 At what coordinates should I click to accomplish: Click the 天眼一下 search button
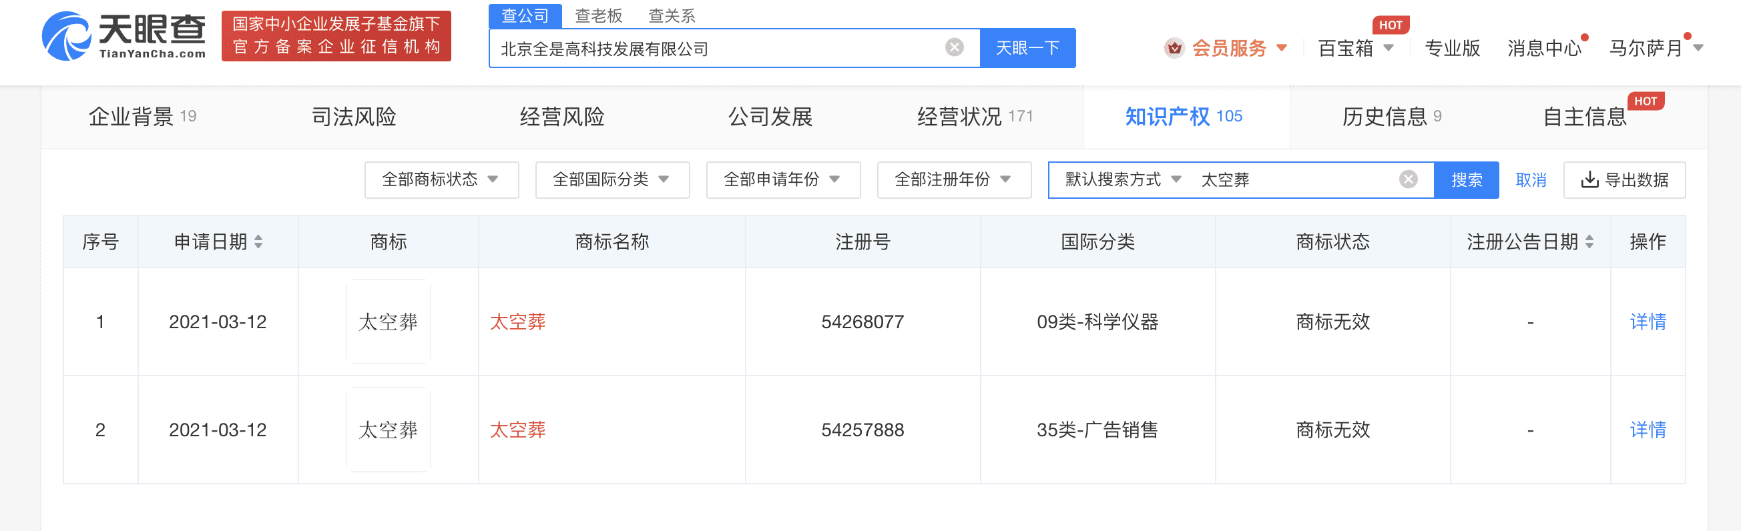(1027, 48)
